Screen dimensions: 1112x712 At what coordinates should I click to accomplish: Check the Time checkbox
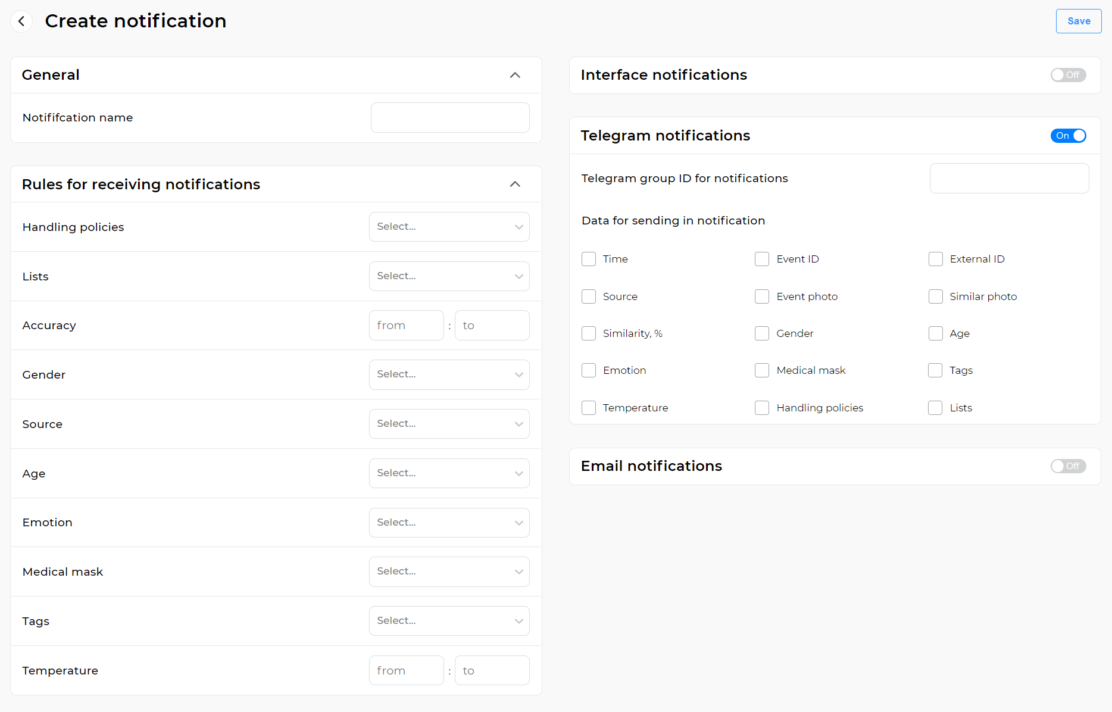pos(589,259)
